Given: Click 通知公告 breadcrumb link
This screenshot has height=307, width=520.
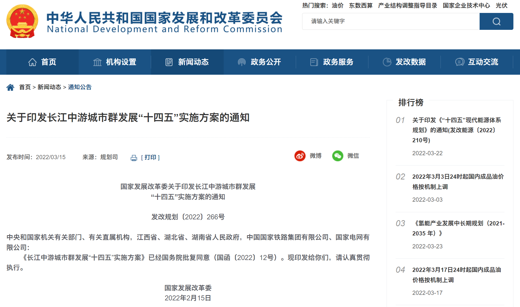Looking at the screenshot, I should pyautogui.click(x=80, y=87).
